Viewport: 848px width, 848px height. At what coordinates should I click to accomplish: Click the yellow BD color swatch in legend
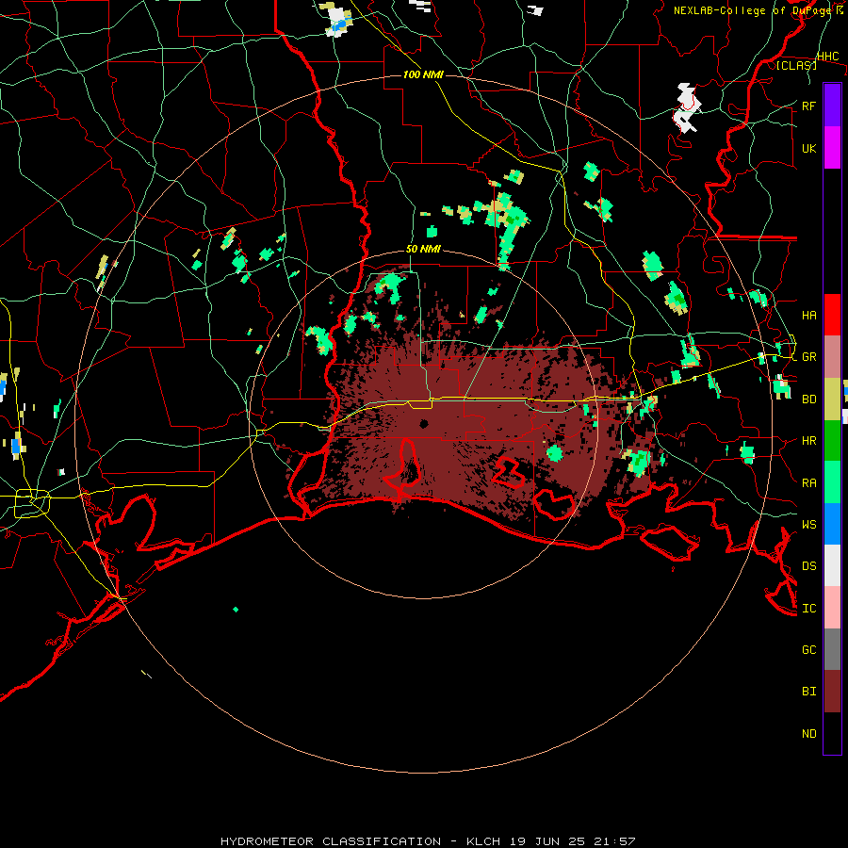[832, 399]
